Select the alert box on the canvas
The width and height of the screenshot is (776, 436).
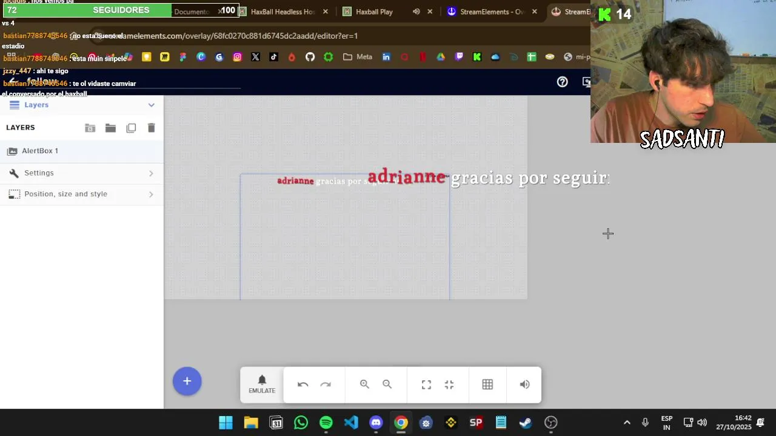(x=345, y=237)
